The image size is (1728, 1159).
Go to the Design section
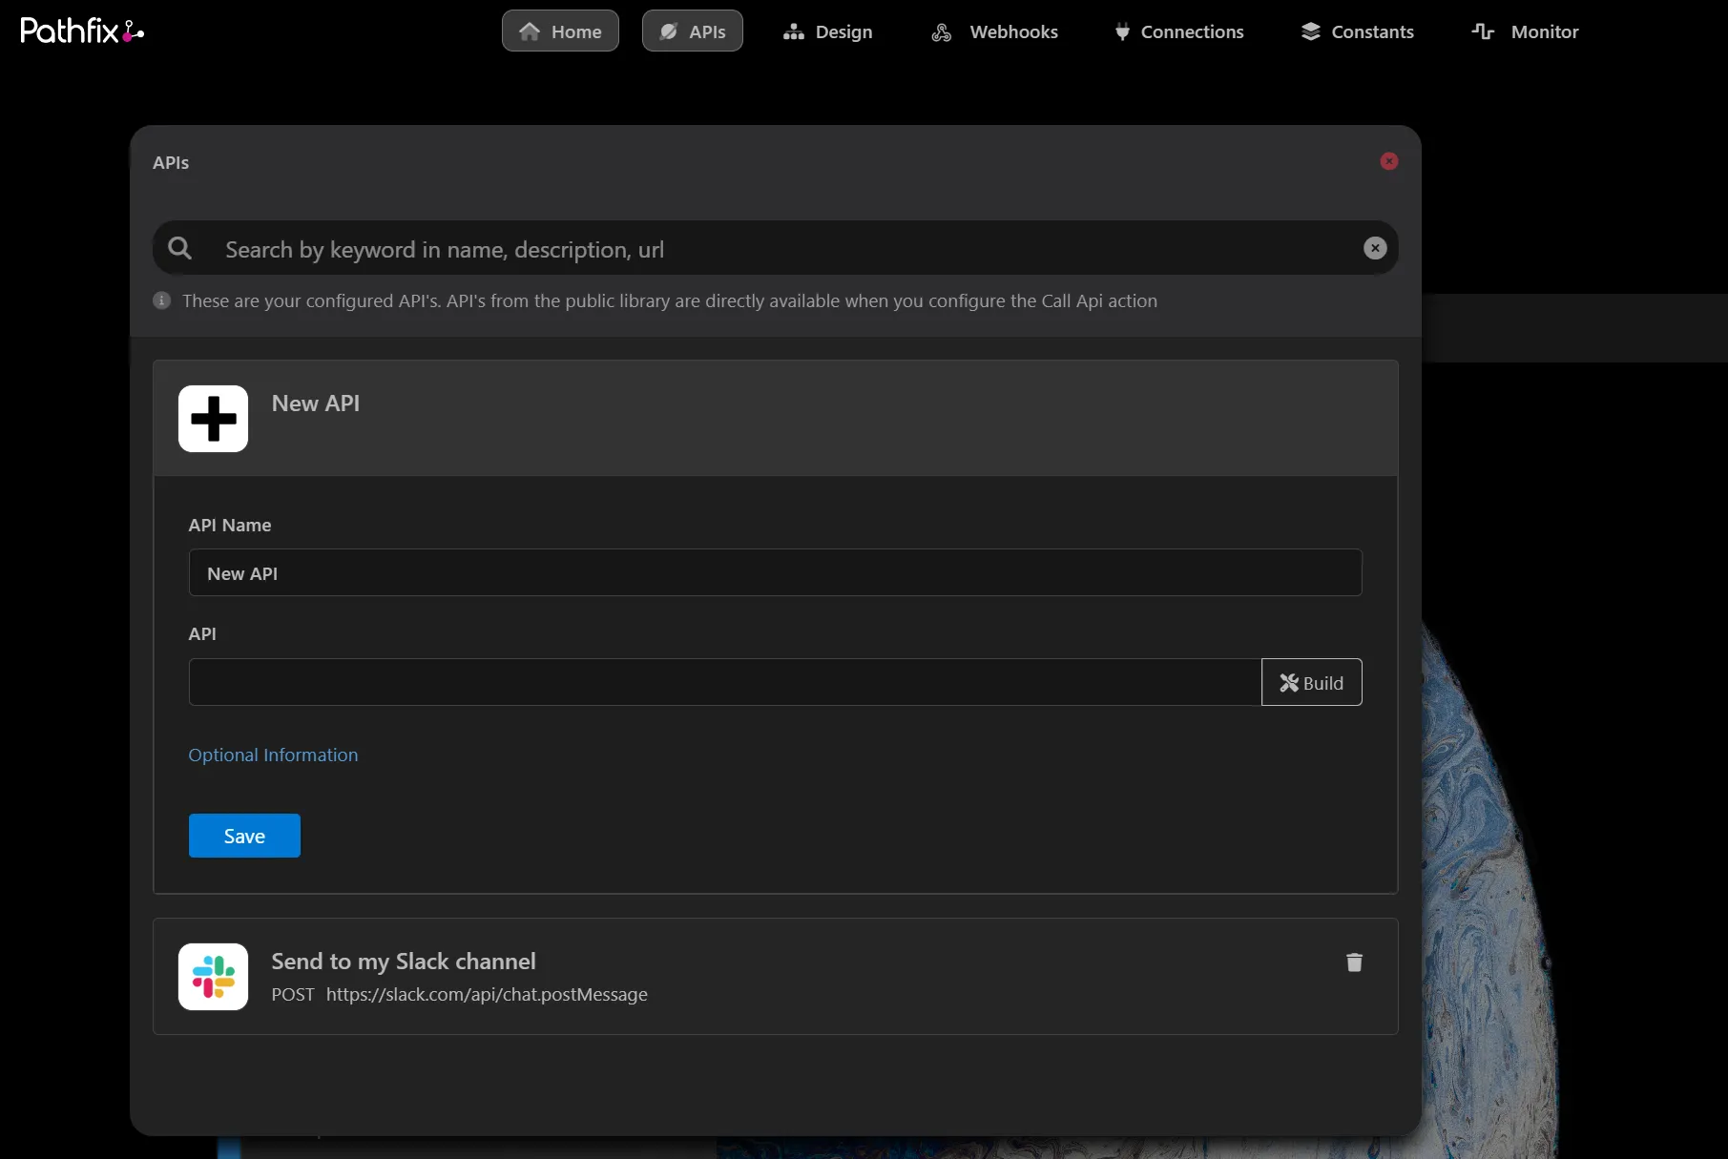click(827, 31)
